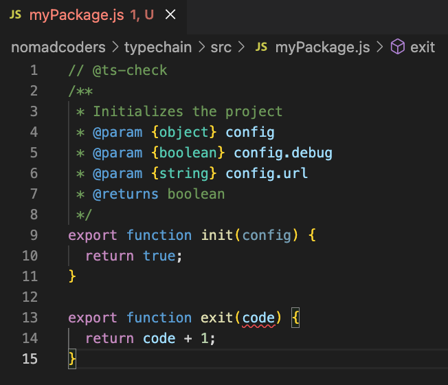Click 'config.url' parameter name
Viewport: 448px width, 385px height.
267,174
